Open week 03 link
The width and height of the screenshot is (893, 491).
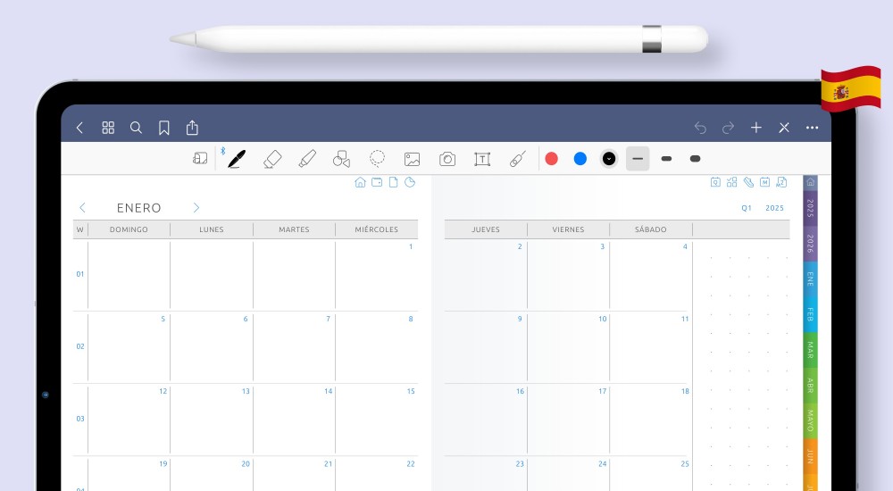coord(80,419)
